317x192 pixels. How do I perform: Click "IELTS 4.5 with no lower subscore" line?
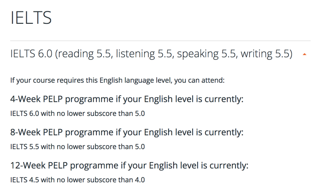click(77, 180)
